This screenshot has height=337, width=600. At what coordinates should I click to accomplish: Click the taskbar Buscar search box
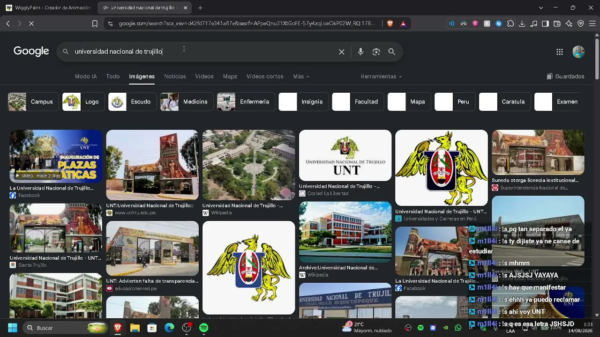(x=66, y=328)
